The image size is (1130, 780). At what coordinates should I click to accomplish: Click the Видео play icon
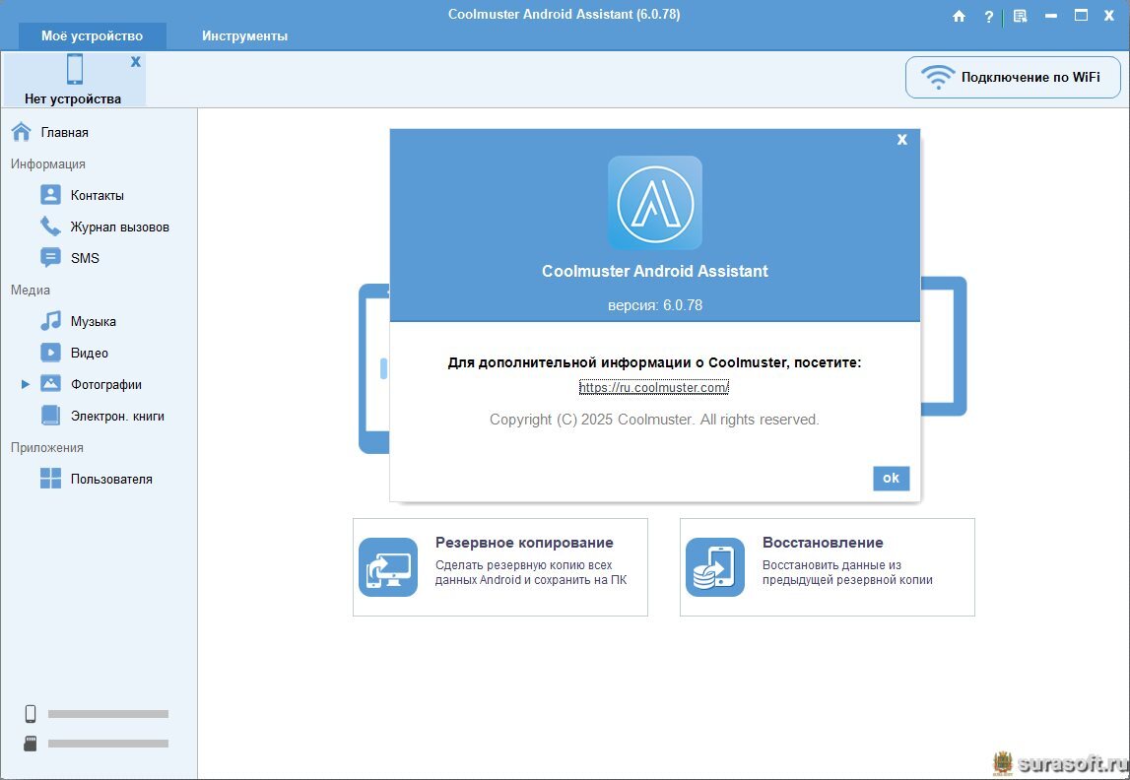tap(50, 353)
